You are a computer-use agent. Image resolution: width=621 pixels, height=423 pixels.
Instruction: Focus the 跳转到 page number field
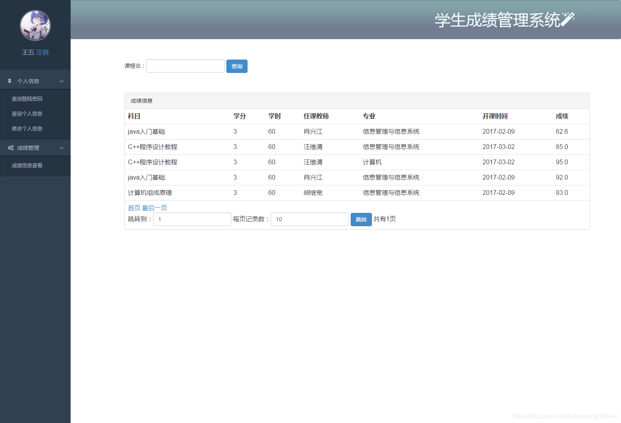pyautogui.click(x=192, y=219)
